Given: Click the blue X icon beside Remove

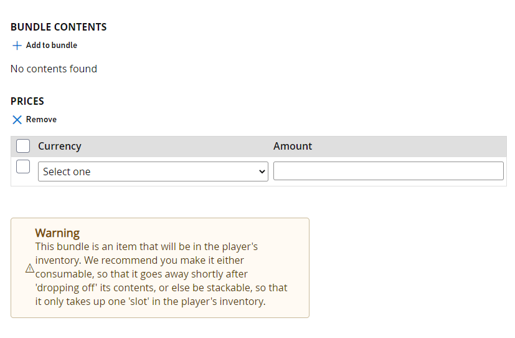Looking at the screenshot, I should pos(17,120).
